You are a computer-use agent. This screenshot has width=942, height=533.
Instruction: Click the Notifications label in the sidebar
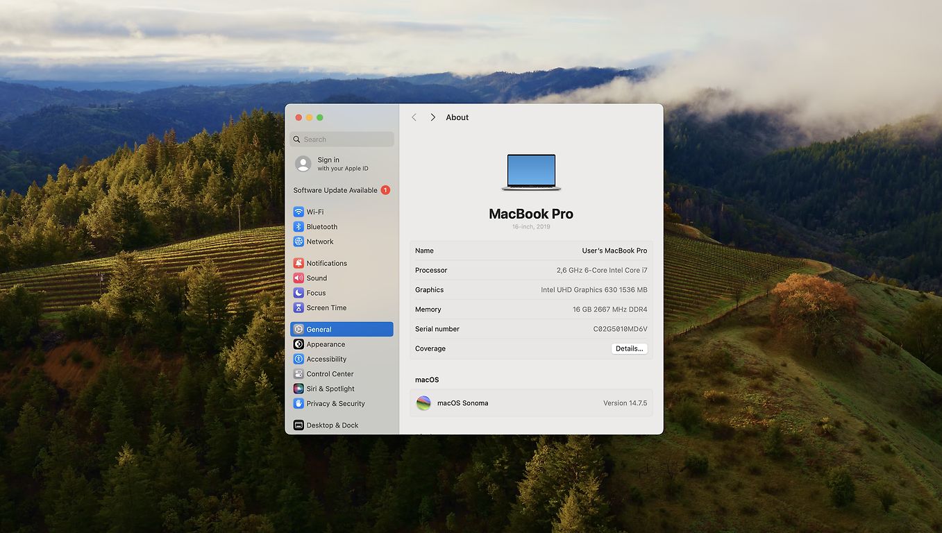(327, 263)
